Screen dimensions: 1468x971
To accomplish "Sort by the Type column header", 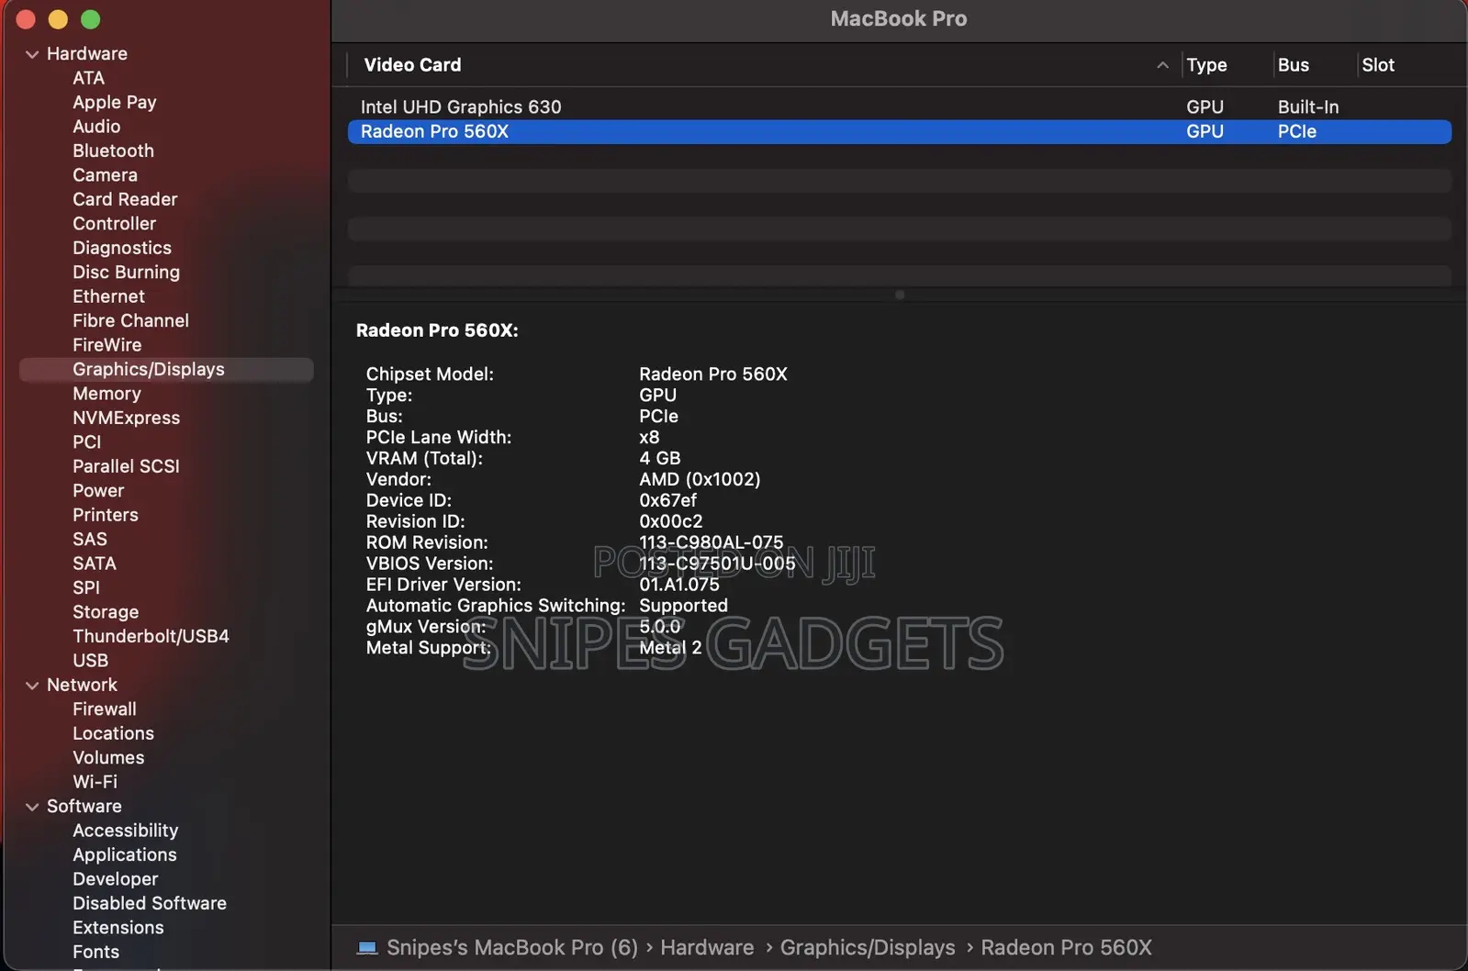I will click(x=1205, y=65).
